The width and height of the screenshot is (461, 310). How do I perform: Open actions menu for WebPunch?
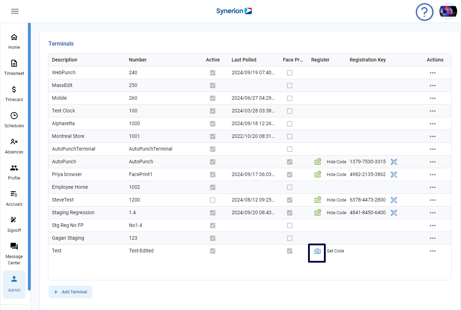point(433,73)
